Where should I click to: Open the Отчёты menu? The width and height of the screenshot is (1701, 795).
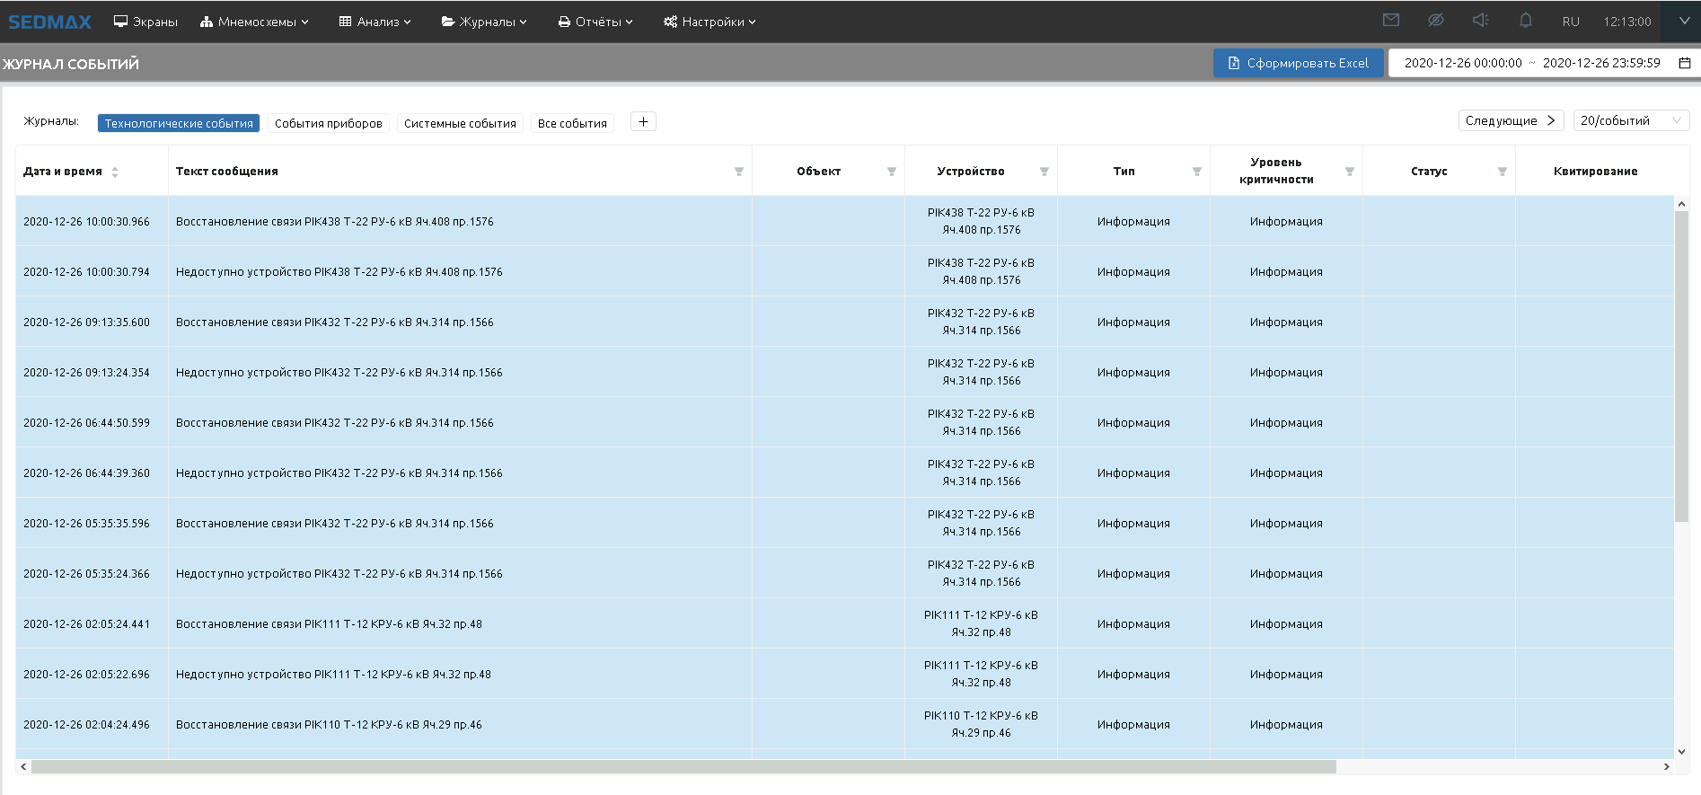[595, 22]
